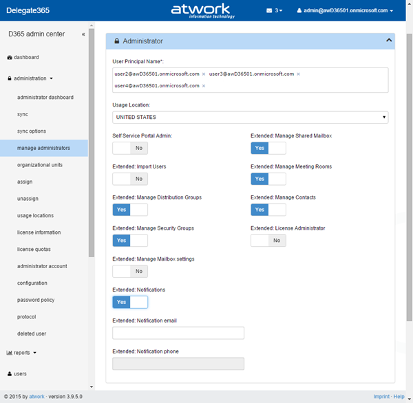This screenshot has height=403, width=413.
Task: Toggle Self Service Portal Admin switch
Action: pos(130,148)
